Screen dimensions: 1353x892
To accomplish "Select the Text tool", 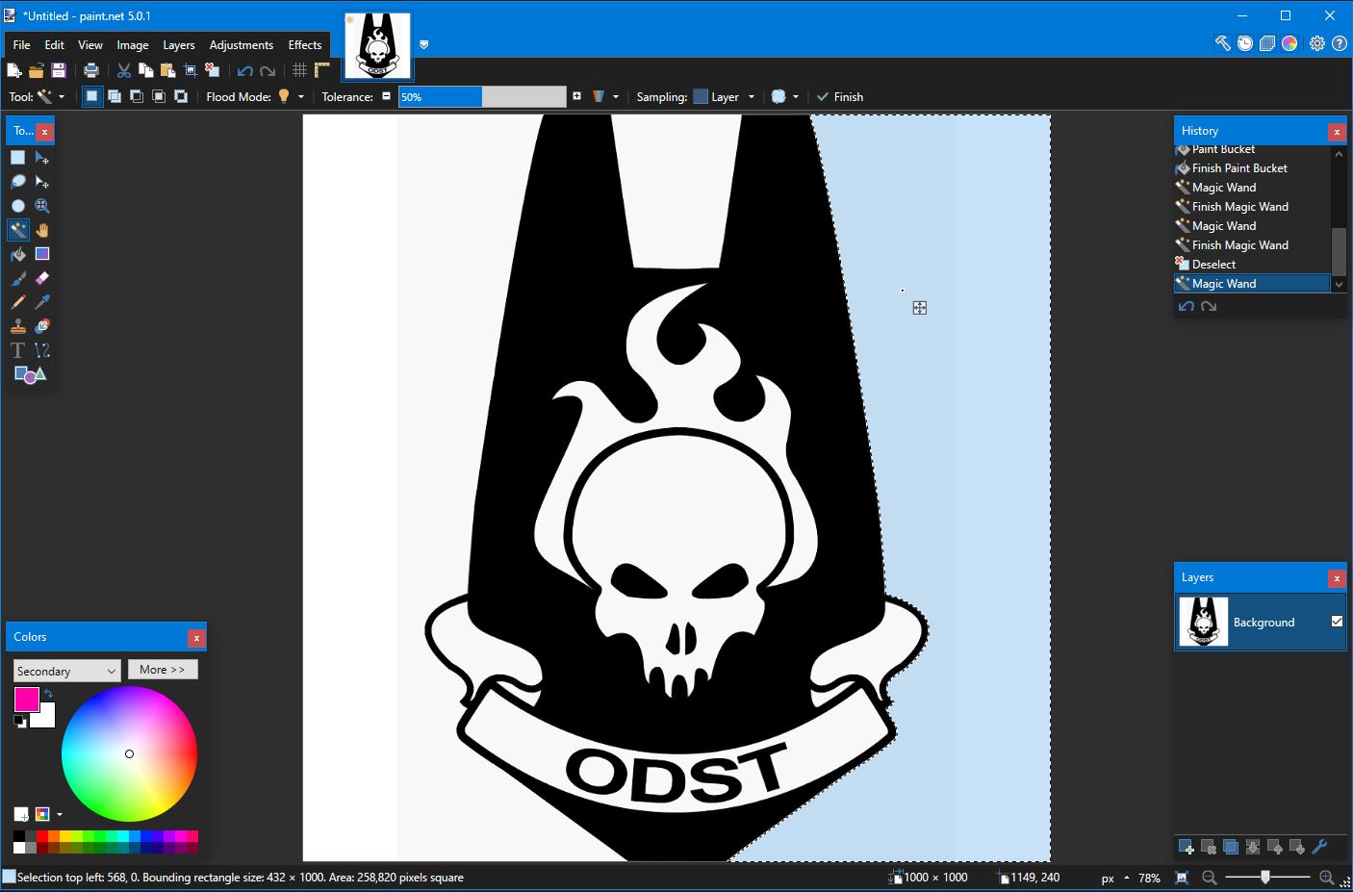I will (18, 350).
